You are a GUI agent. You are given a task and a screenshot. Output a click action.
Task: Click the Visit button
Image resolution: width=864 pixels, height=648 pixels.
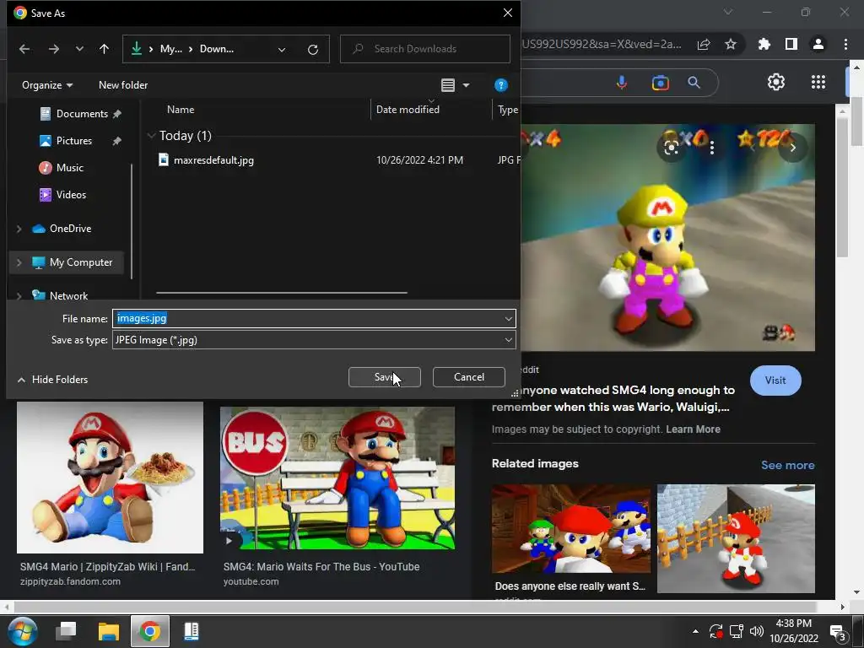[775, 381]
